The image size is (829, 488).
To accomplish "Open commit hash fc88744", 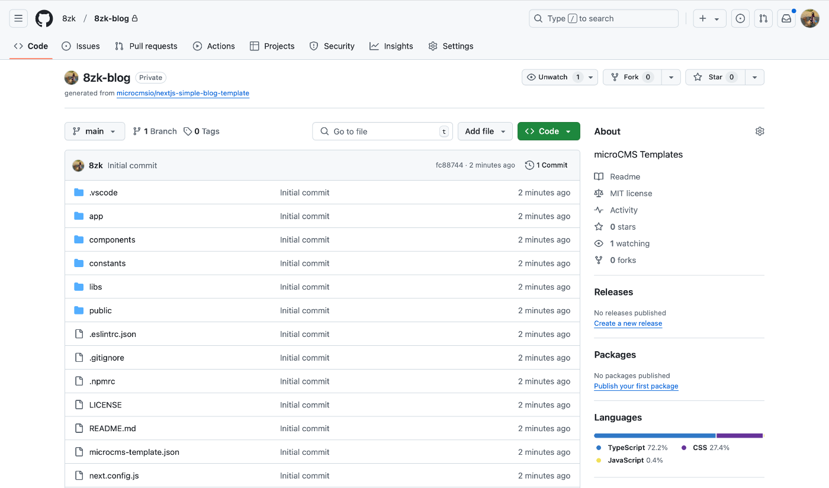I will coord(449,165).
